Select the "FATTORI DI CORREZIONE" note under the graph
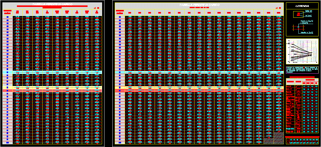 302,70
